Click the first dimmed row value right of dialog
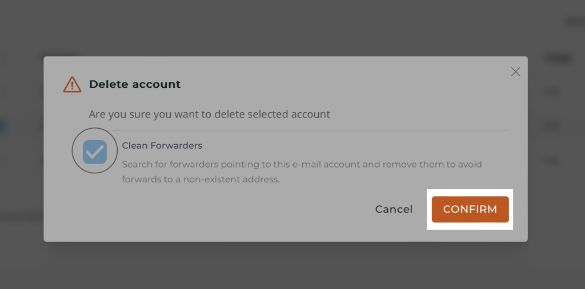 tap(552, 91)
